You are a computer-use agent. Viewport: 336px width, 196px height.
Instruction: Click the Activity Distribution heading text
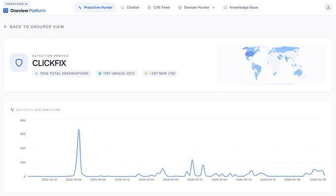(x=39, y=110)
